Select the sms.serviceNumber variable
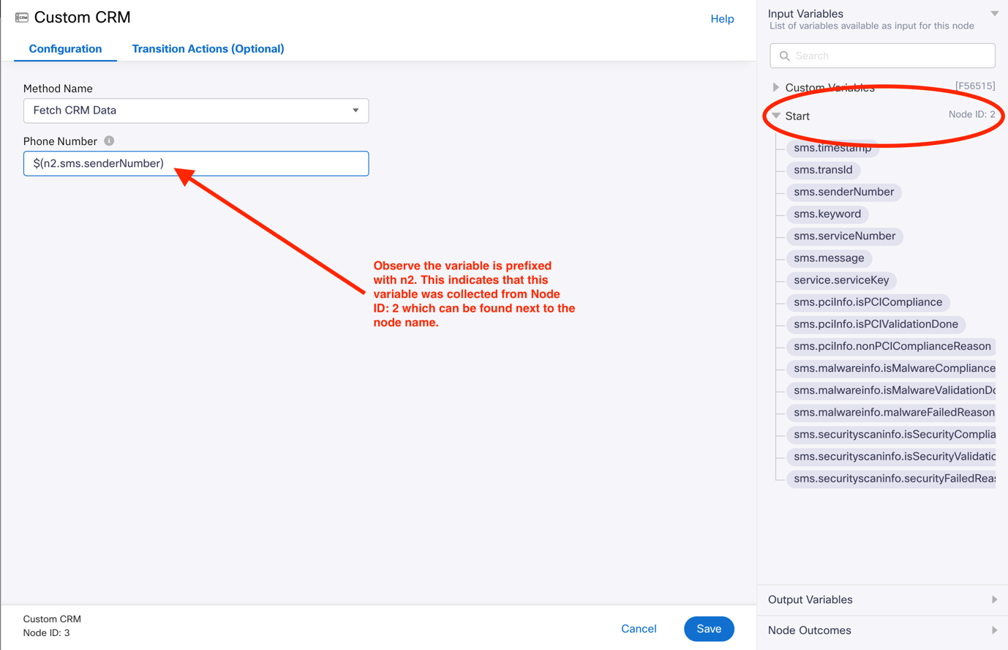The width and height of the screenshot is (1008, 650). [844, 236]
